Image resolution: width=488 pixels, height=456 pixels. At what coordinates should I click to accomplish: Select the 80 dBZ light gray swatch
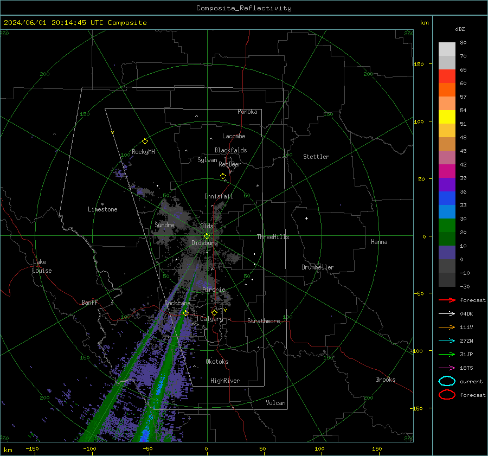click(447, 49)
